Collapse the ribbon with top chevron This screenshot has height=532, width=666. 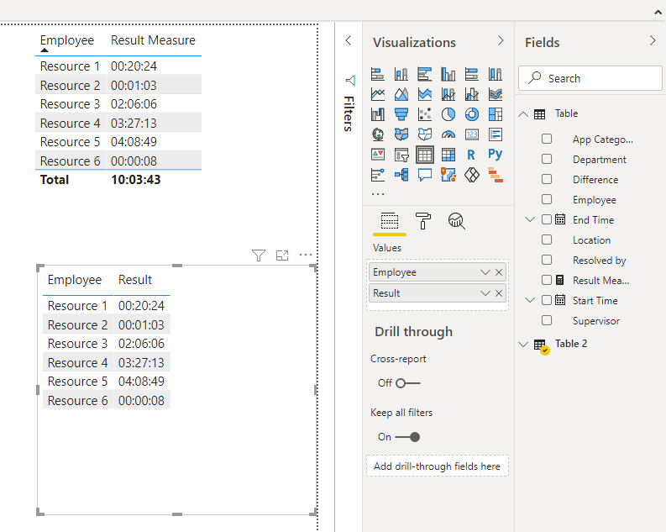(x=658, y=13)
